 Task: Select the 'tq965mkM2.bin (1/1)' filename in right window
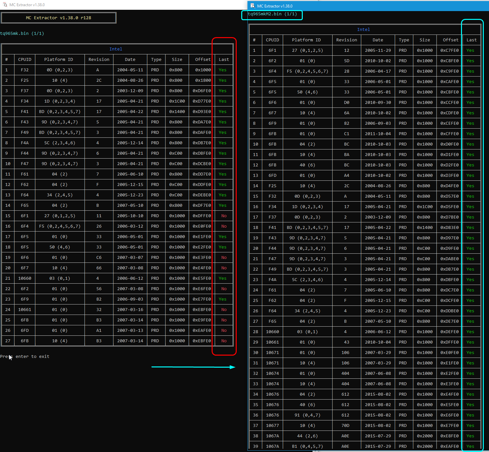tap(272, 14)
